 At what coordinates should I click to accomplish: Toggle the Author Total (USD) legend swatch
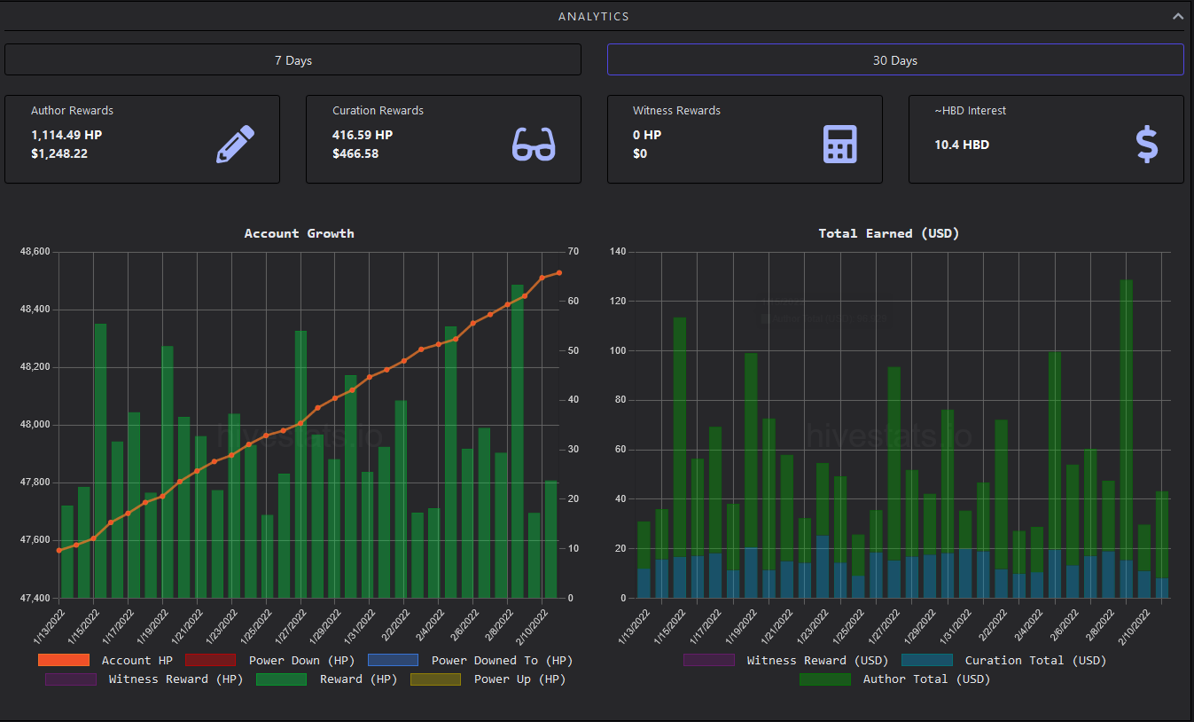click(825, 679)
